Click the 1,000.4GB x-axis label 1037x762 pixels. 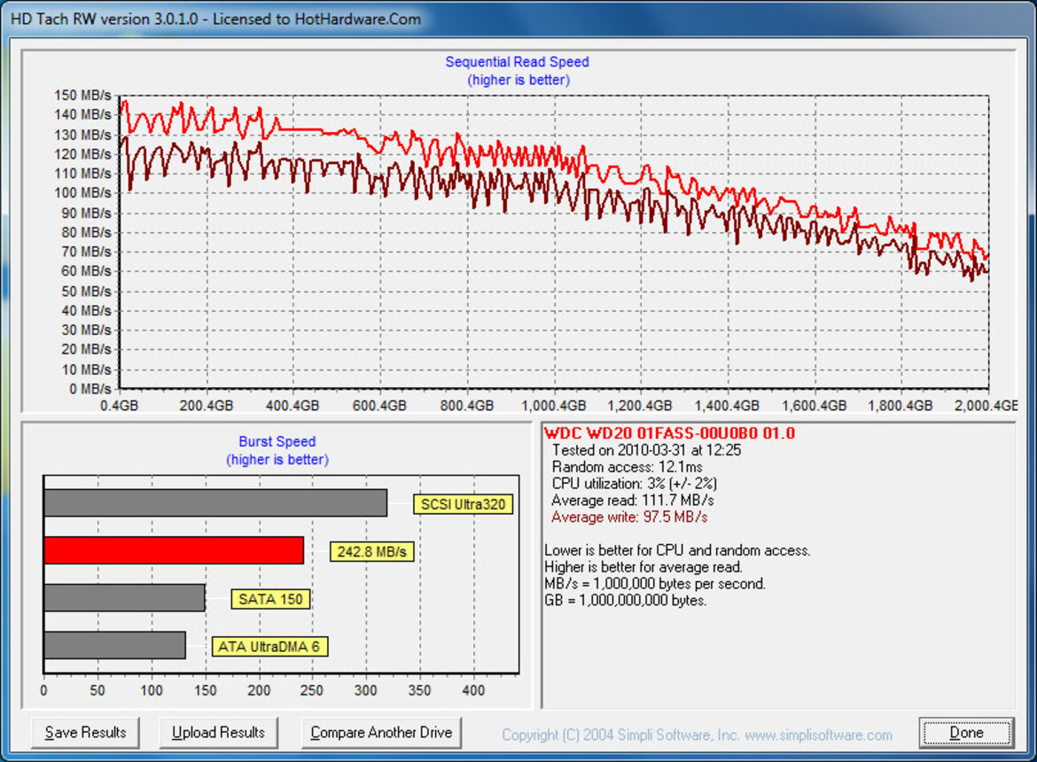coord(554,406)
